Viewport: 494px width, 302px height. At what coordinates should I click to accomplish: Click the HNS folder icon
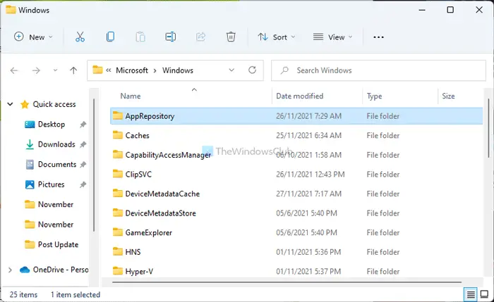(x=118, y=252)
